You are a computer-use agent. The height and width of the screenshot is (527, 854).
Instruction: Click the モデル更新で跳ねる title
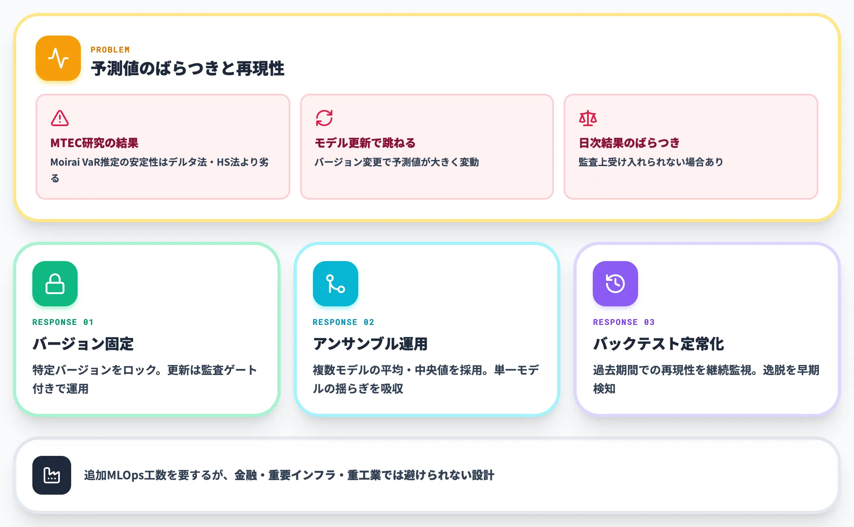[365, 143]
